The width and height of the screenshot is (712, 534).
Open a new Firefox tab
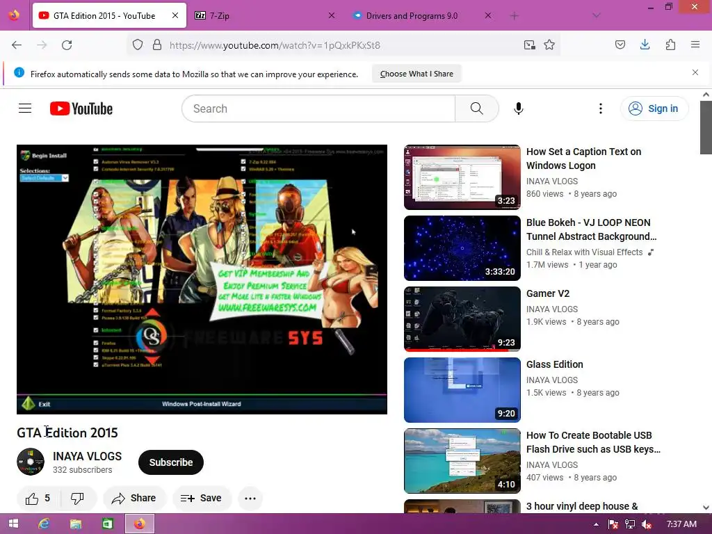tap(514, 16)
